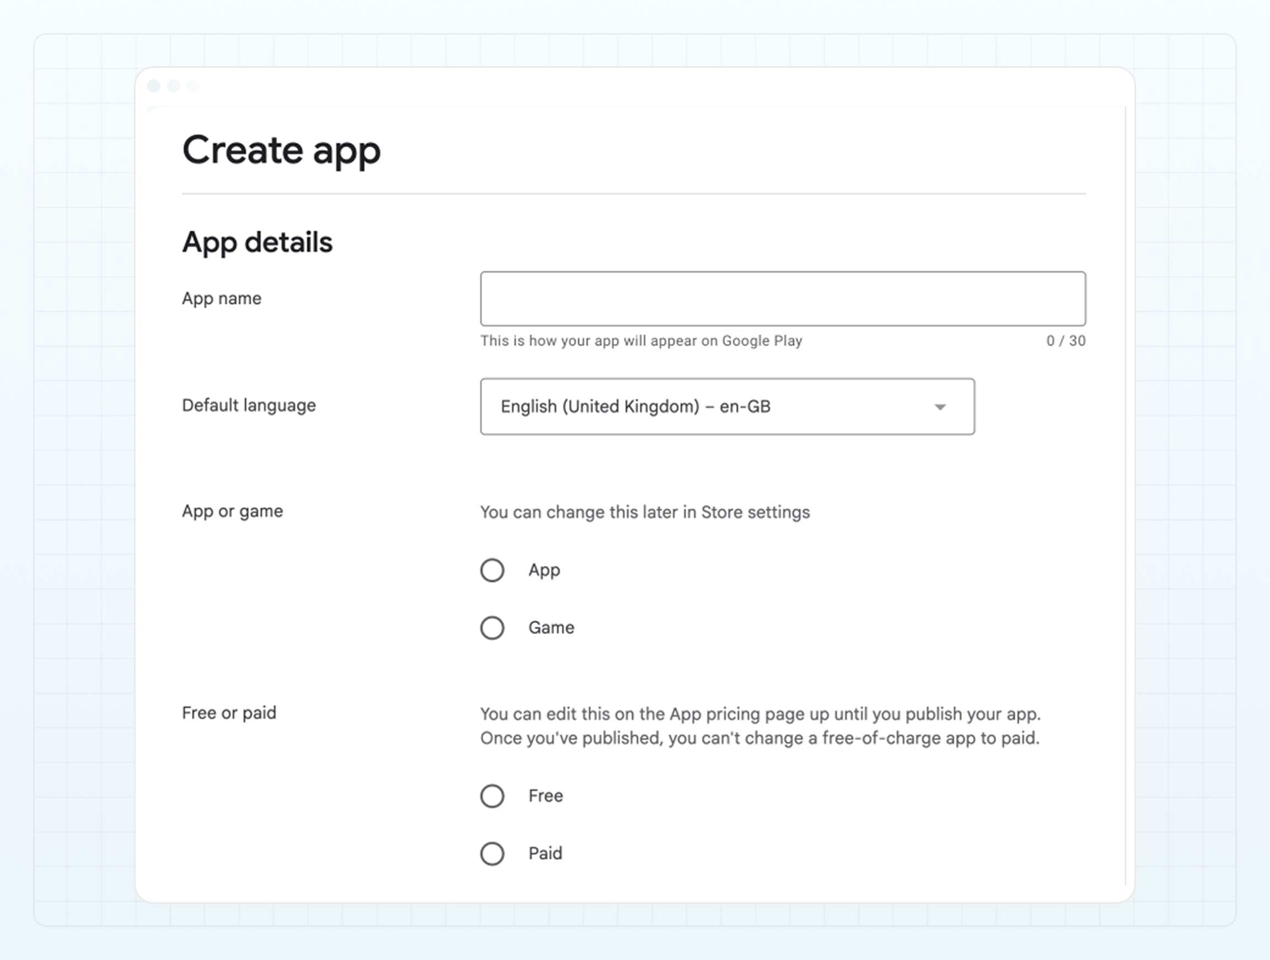Viewport: 1270px width, 960px height.
Task: Choose the Paid pricing option
Action: click(x=492, y=853)
